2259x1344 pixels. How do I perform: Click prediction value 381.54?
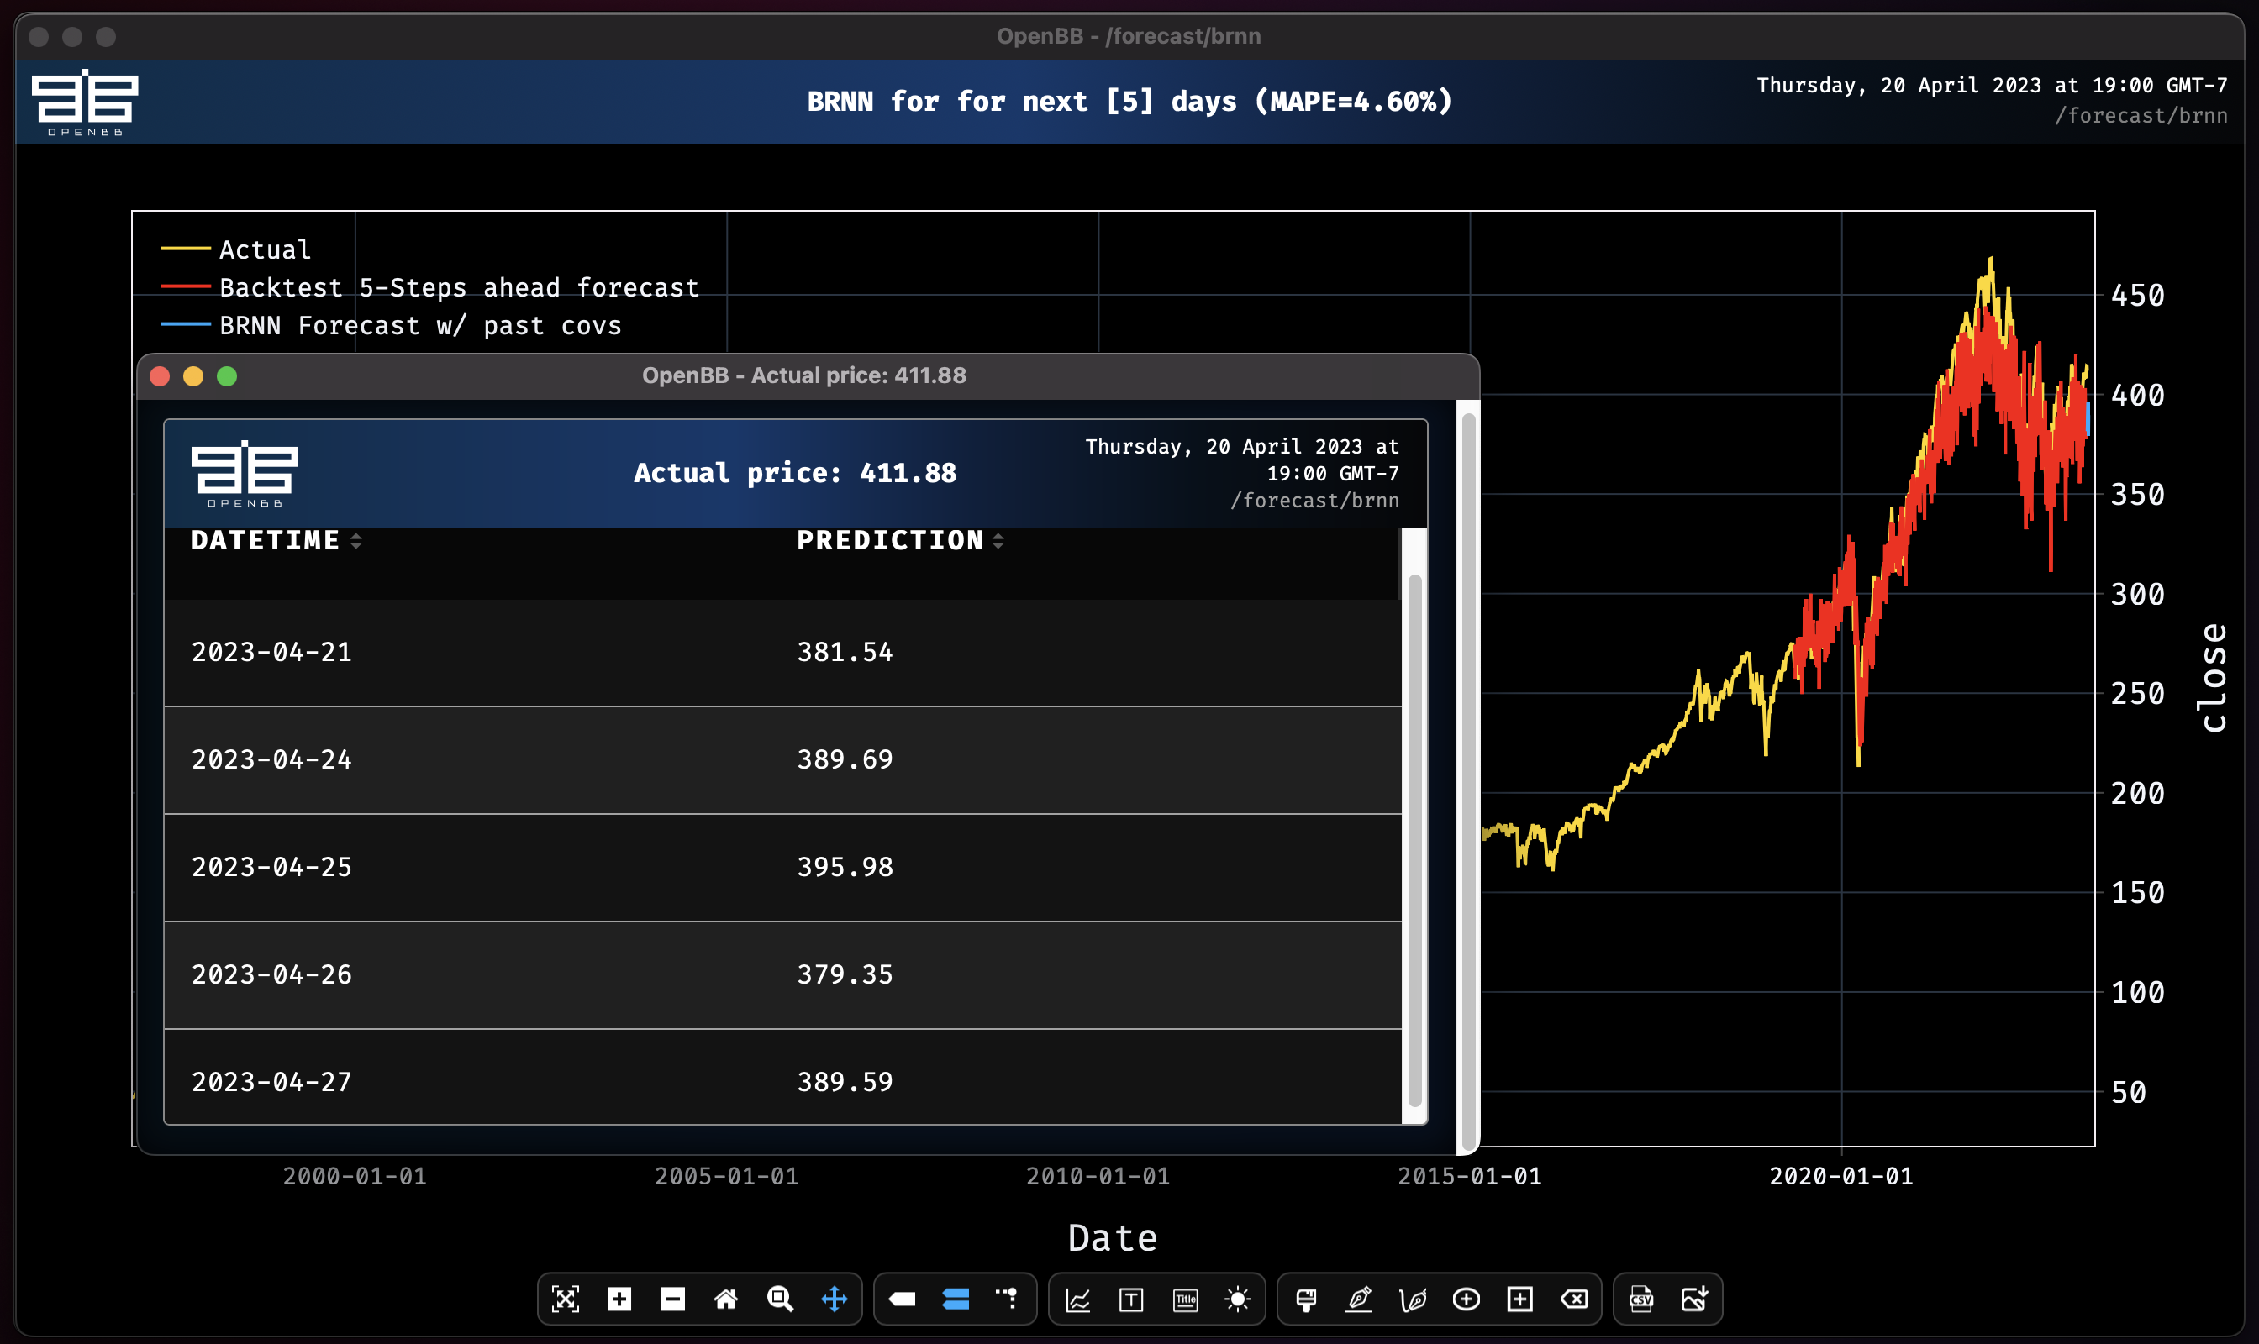tap(845, 652)
